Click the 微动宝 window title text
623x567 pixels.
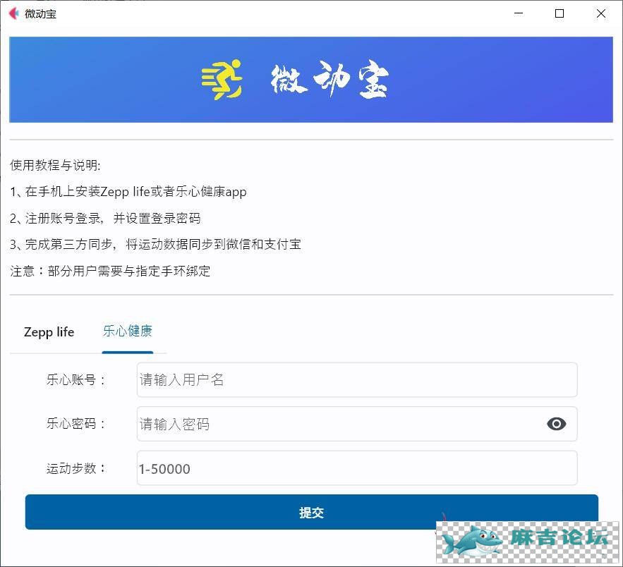pos(40,14)
